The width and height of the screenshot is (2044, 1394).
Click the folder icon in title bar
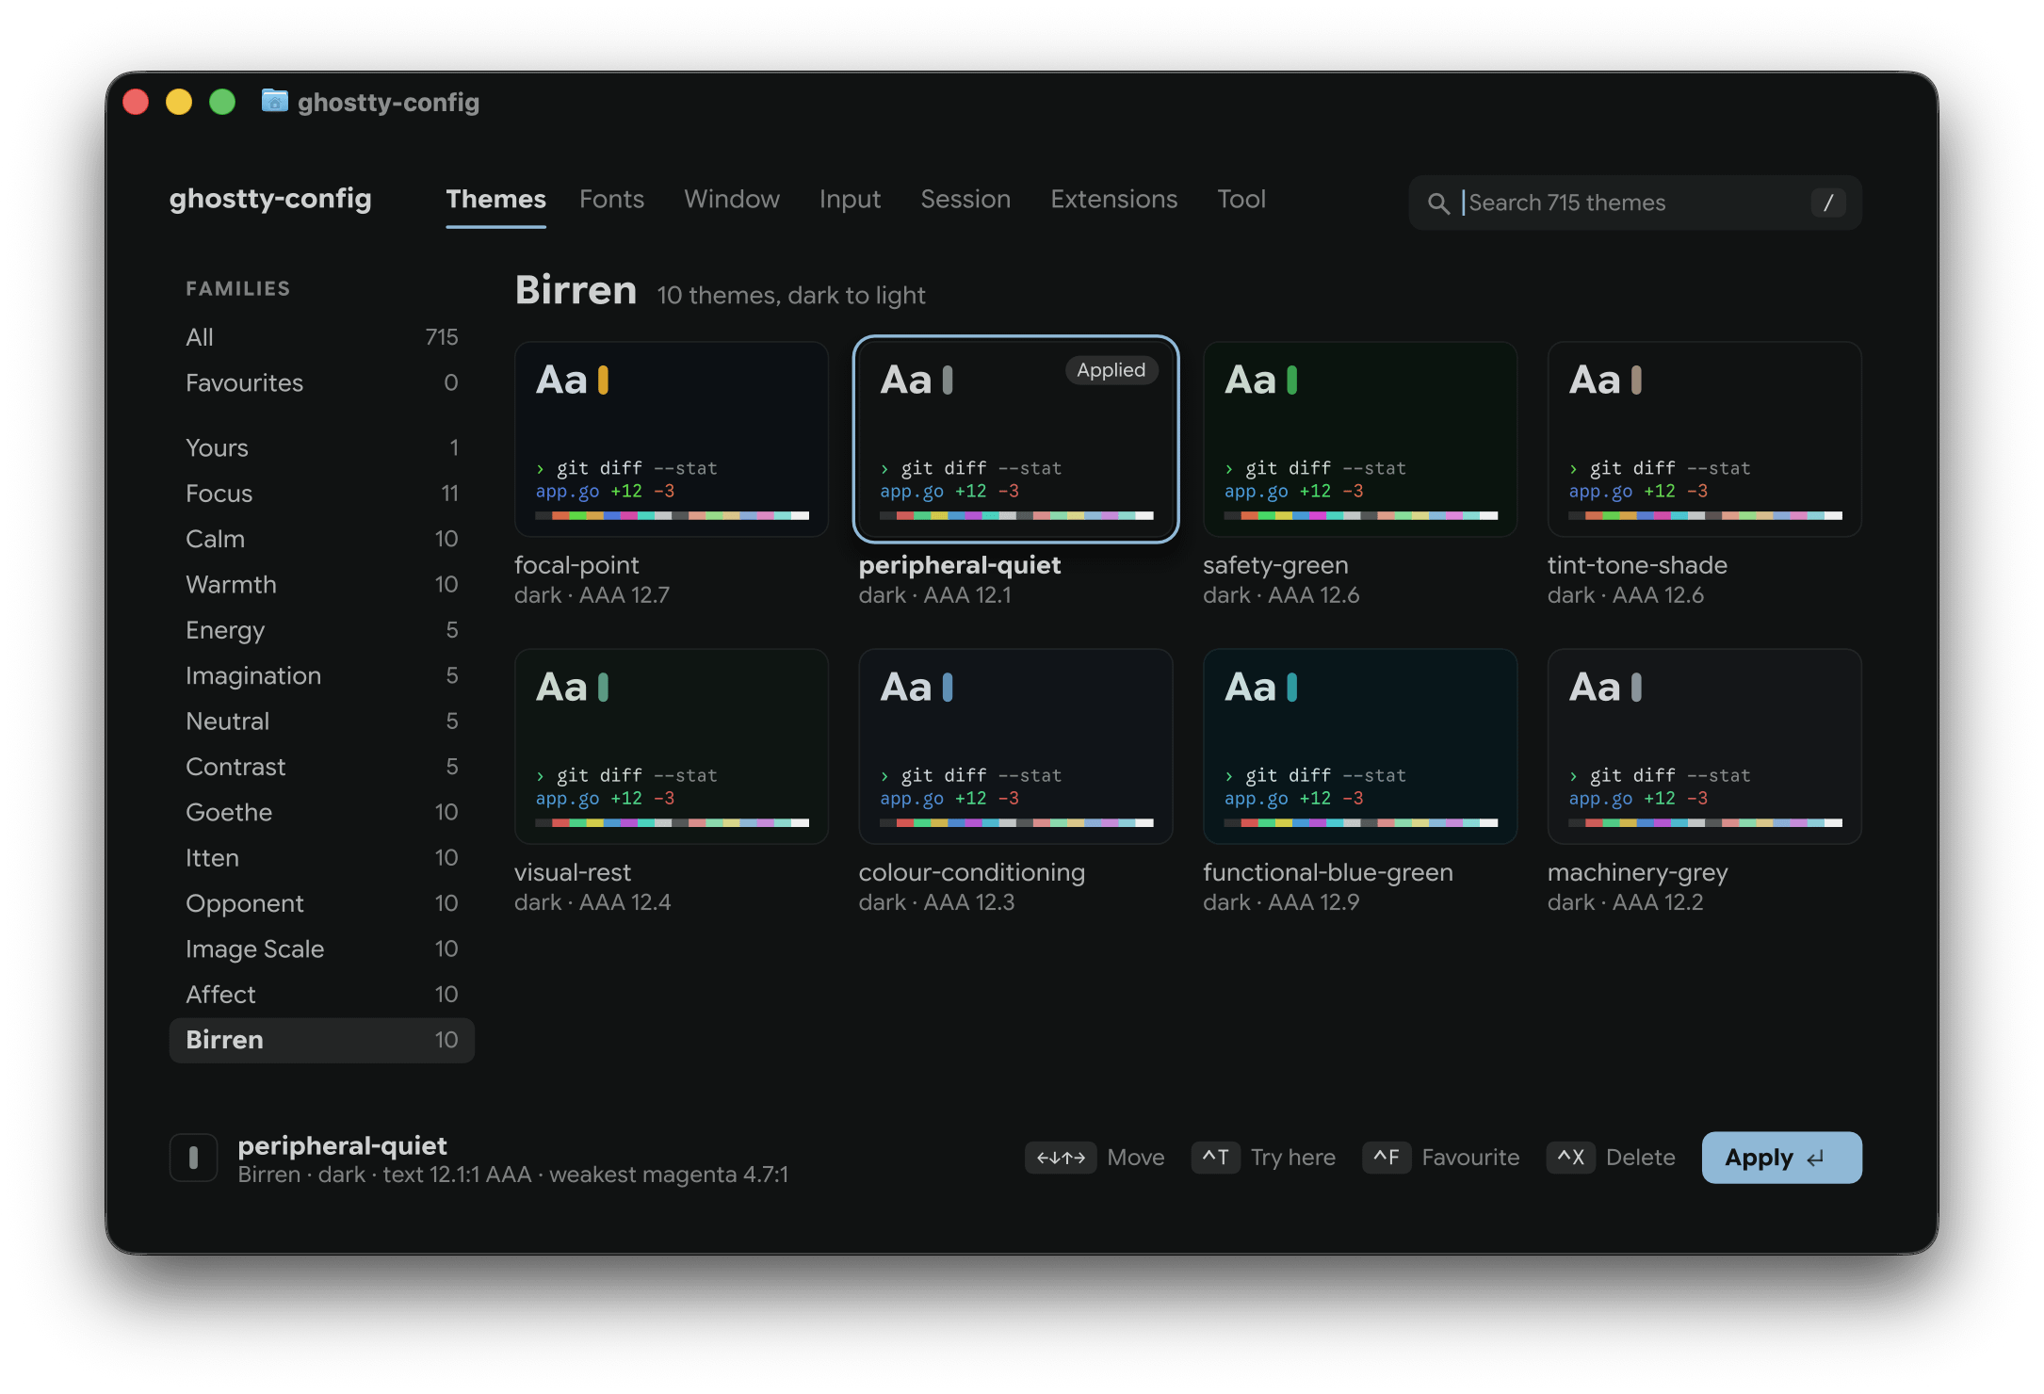(274, 101)
